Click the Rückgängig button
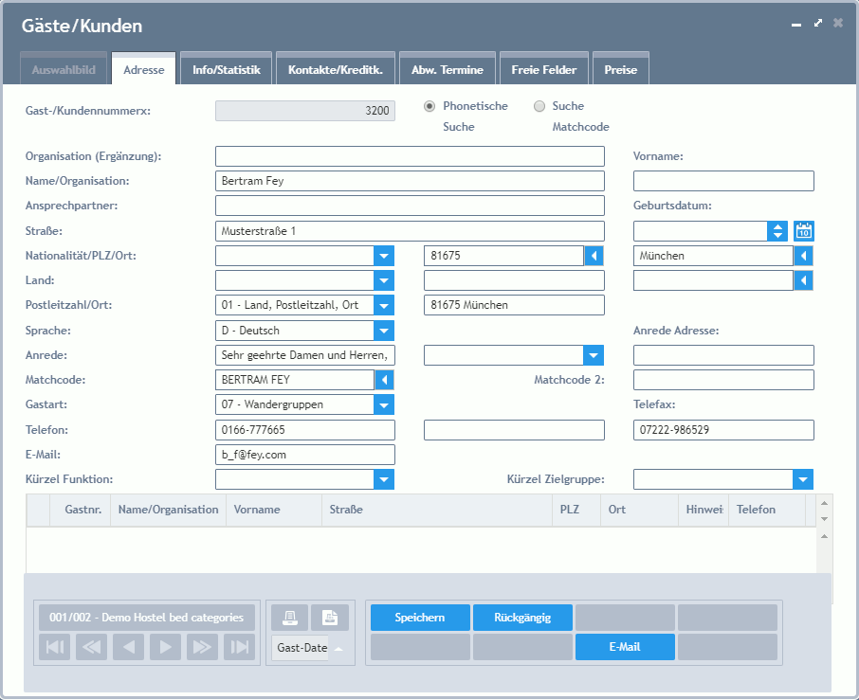This screenshot has width=859, height=700. (522, 618)
